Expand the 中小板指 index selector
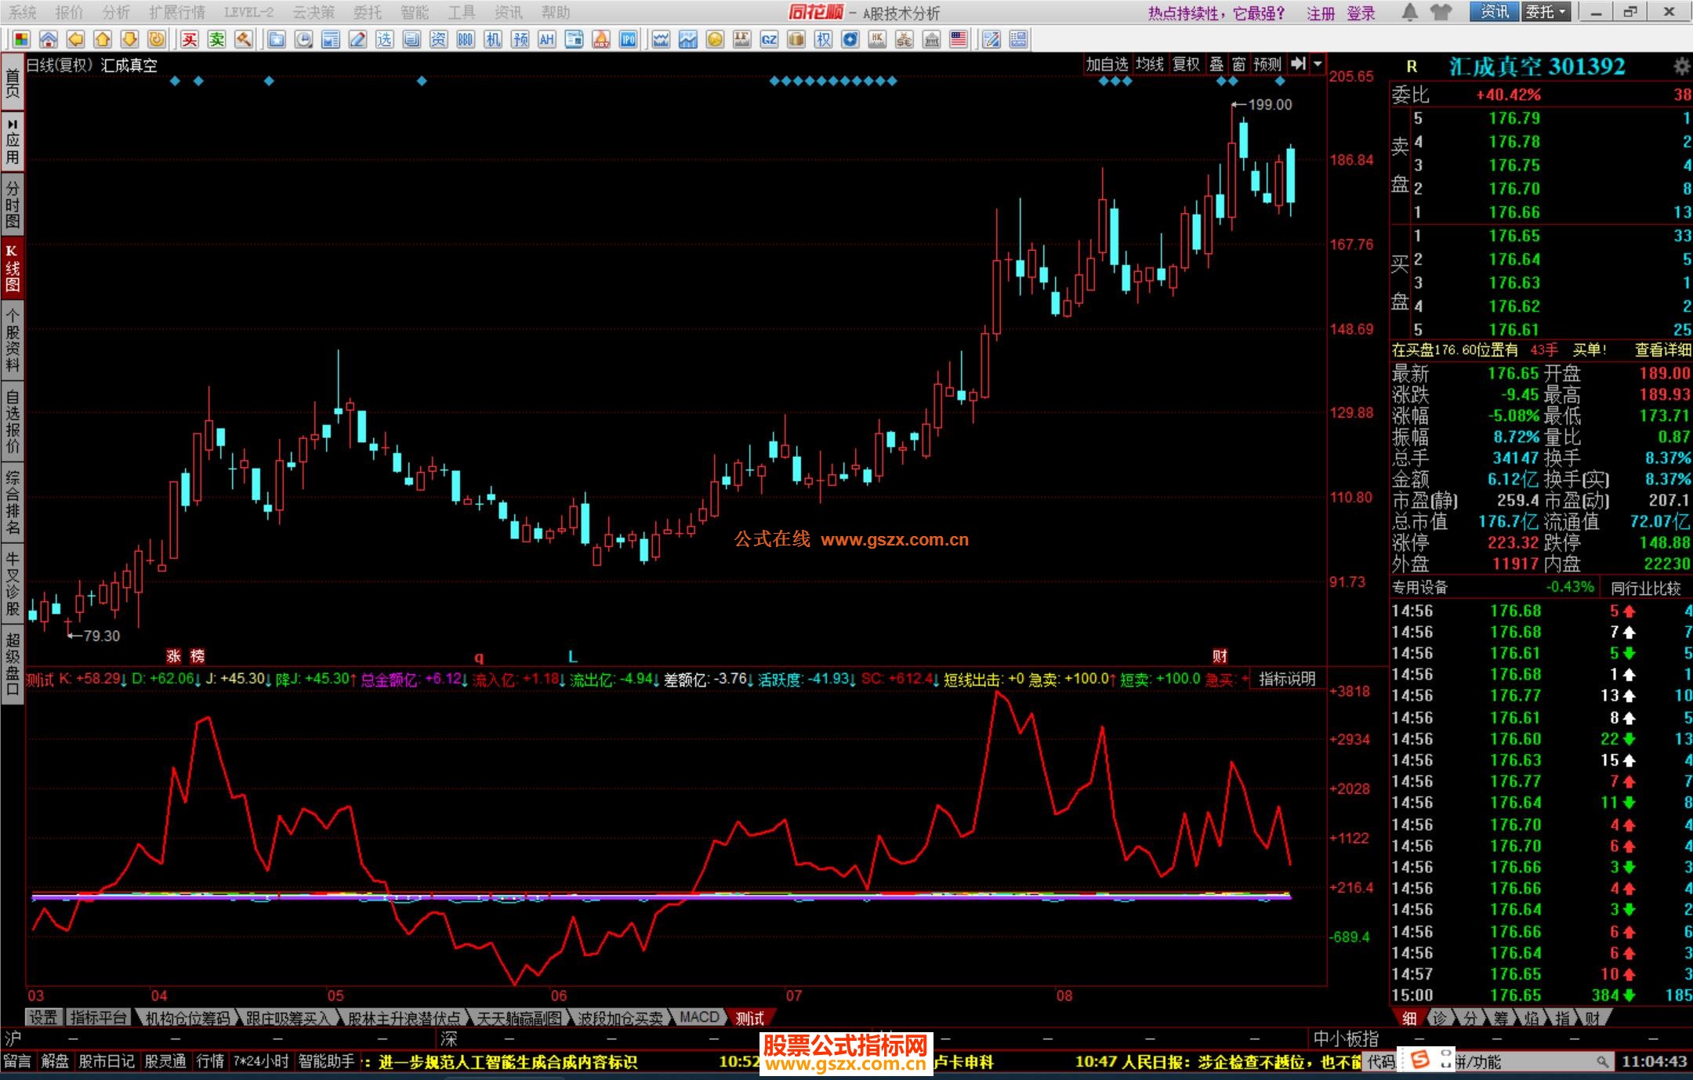The width and height of the screenshot is (1693, 1080). click(x=1345, y=1039)
